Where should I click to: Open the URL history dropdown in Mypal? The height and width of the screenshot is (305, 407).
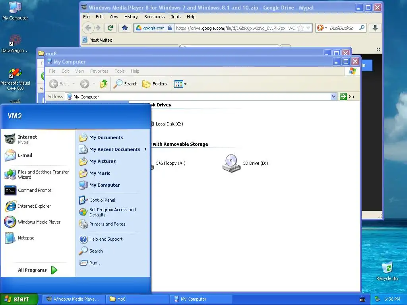308,28
